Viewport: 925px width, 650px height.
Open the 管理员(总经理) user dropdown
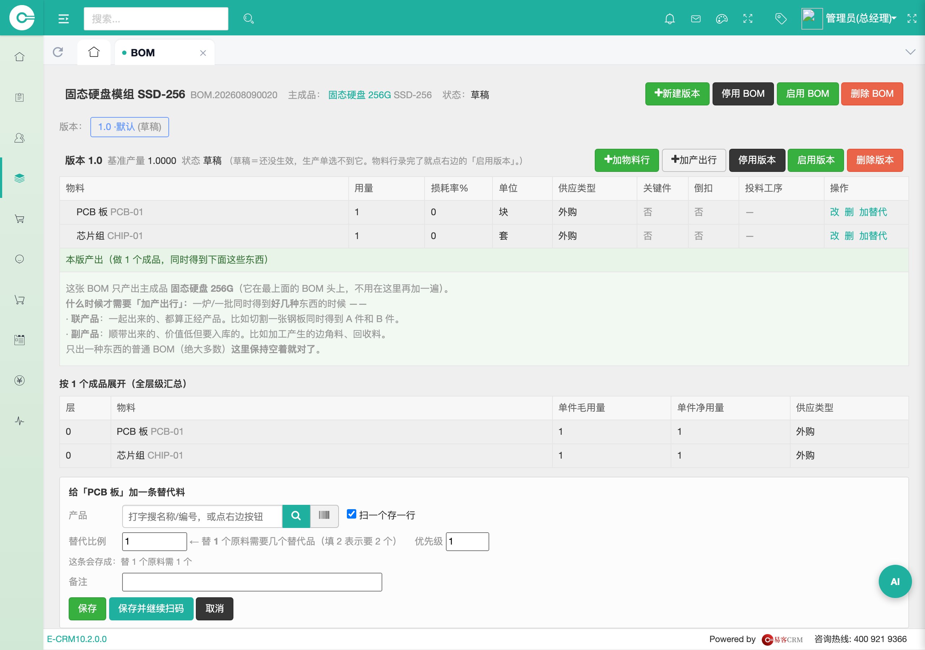(x=861, y=18)
